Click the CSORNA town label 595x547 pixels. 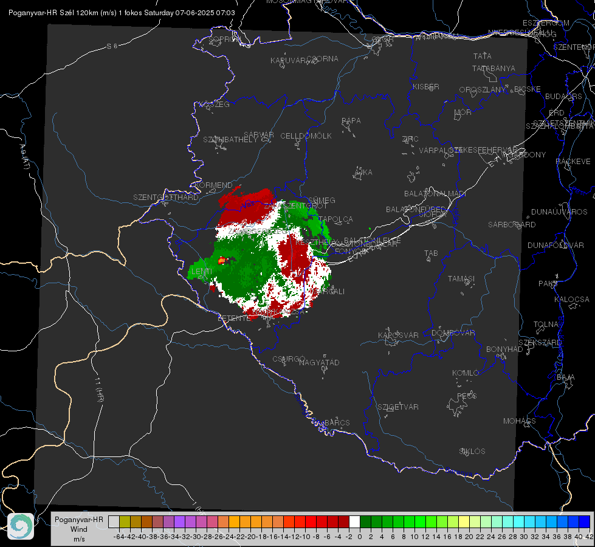[x=323, y=59]
